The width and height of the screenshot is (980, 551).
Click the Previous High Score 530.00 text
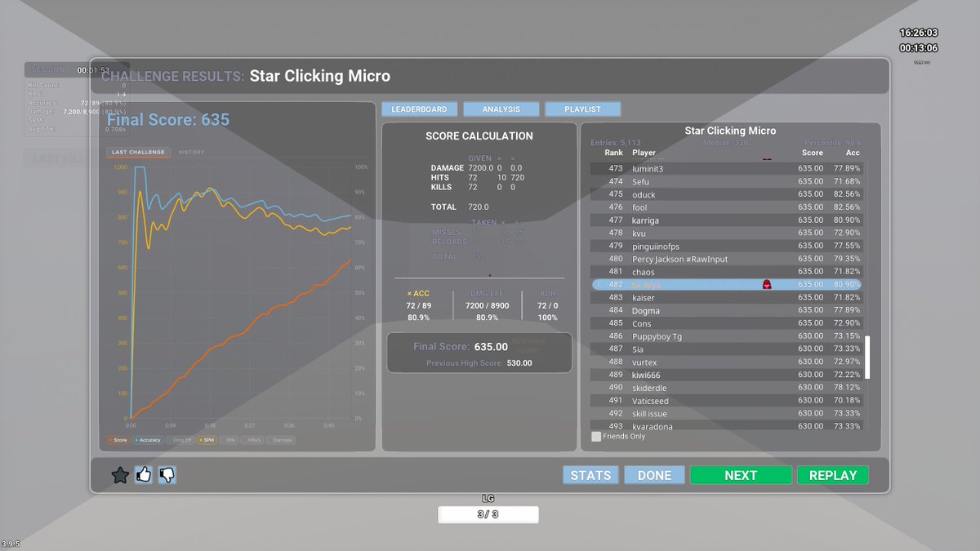[479, 363]
